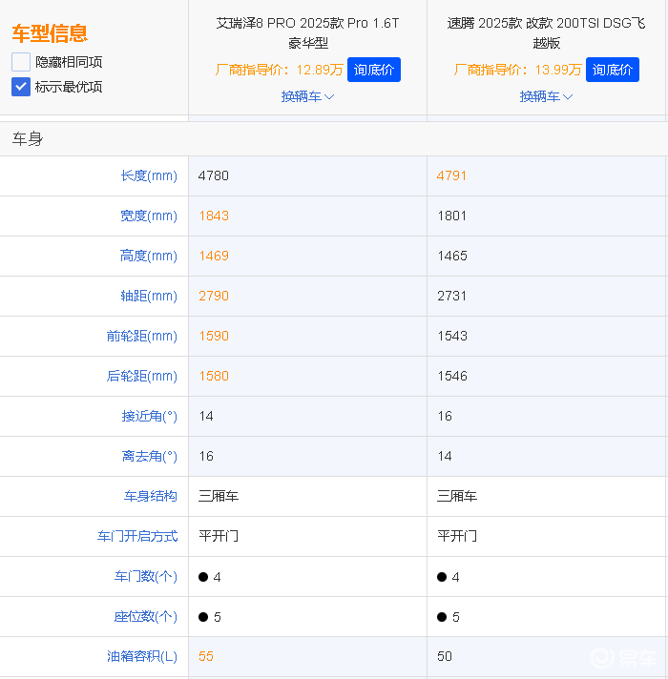Open the 艾瑞泽8 PRO 2025款 model title
Viewport: 668px width, 679px height.
click(x=307, y=32)
